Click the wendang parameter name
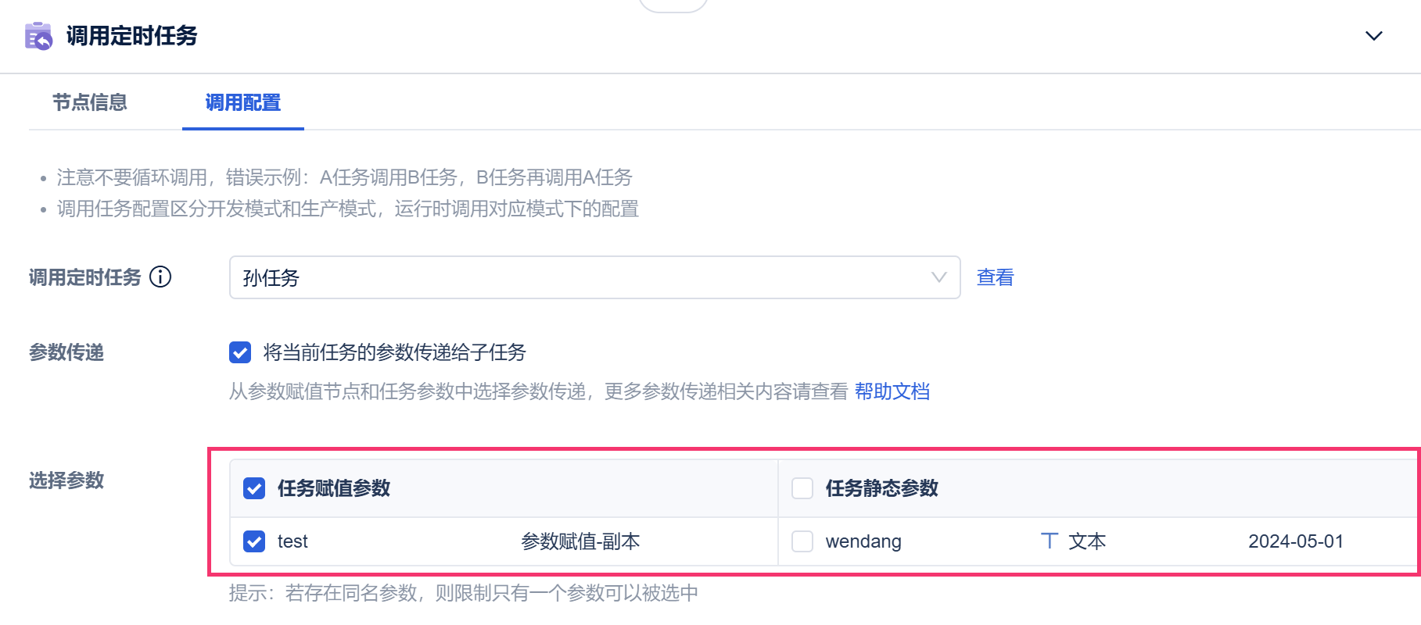 tap(863, 541)
